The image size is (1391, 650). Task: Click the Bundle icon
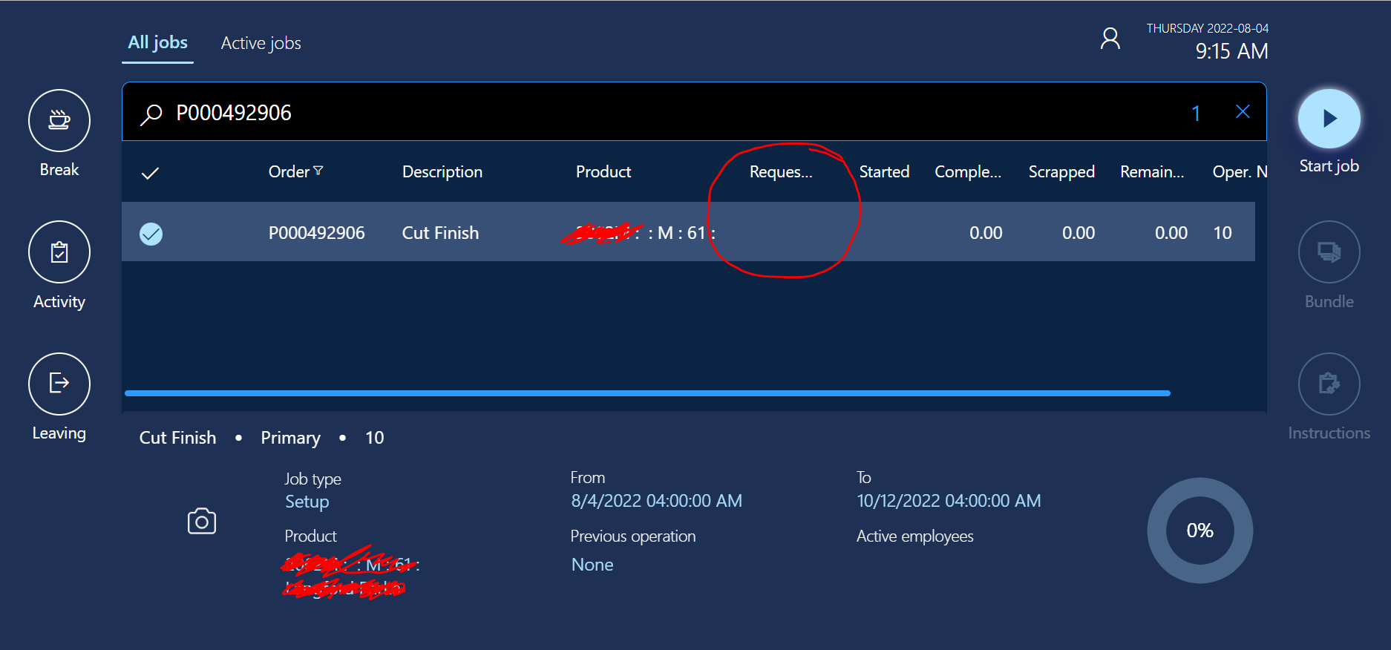tap(1329, 252)
